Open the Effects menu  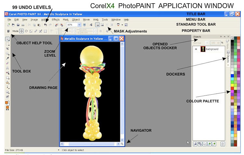[x=56, y=20]
